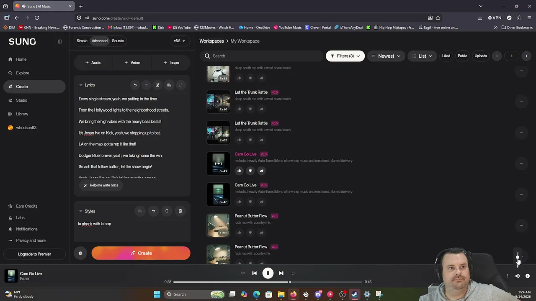Add Audio to the song
Image resolution: width=536 pixels, height=301 pixels.
93,63
